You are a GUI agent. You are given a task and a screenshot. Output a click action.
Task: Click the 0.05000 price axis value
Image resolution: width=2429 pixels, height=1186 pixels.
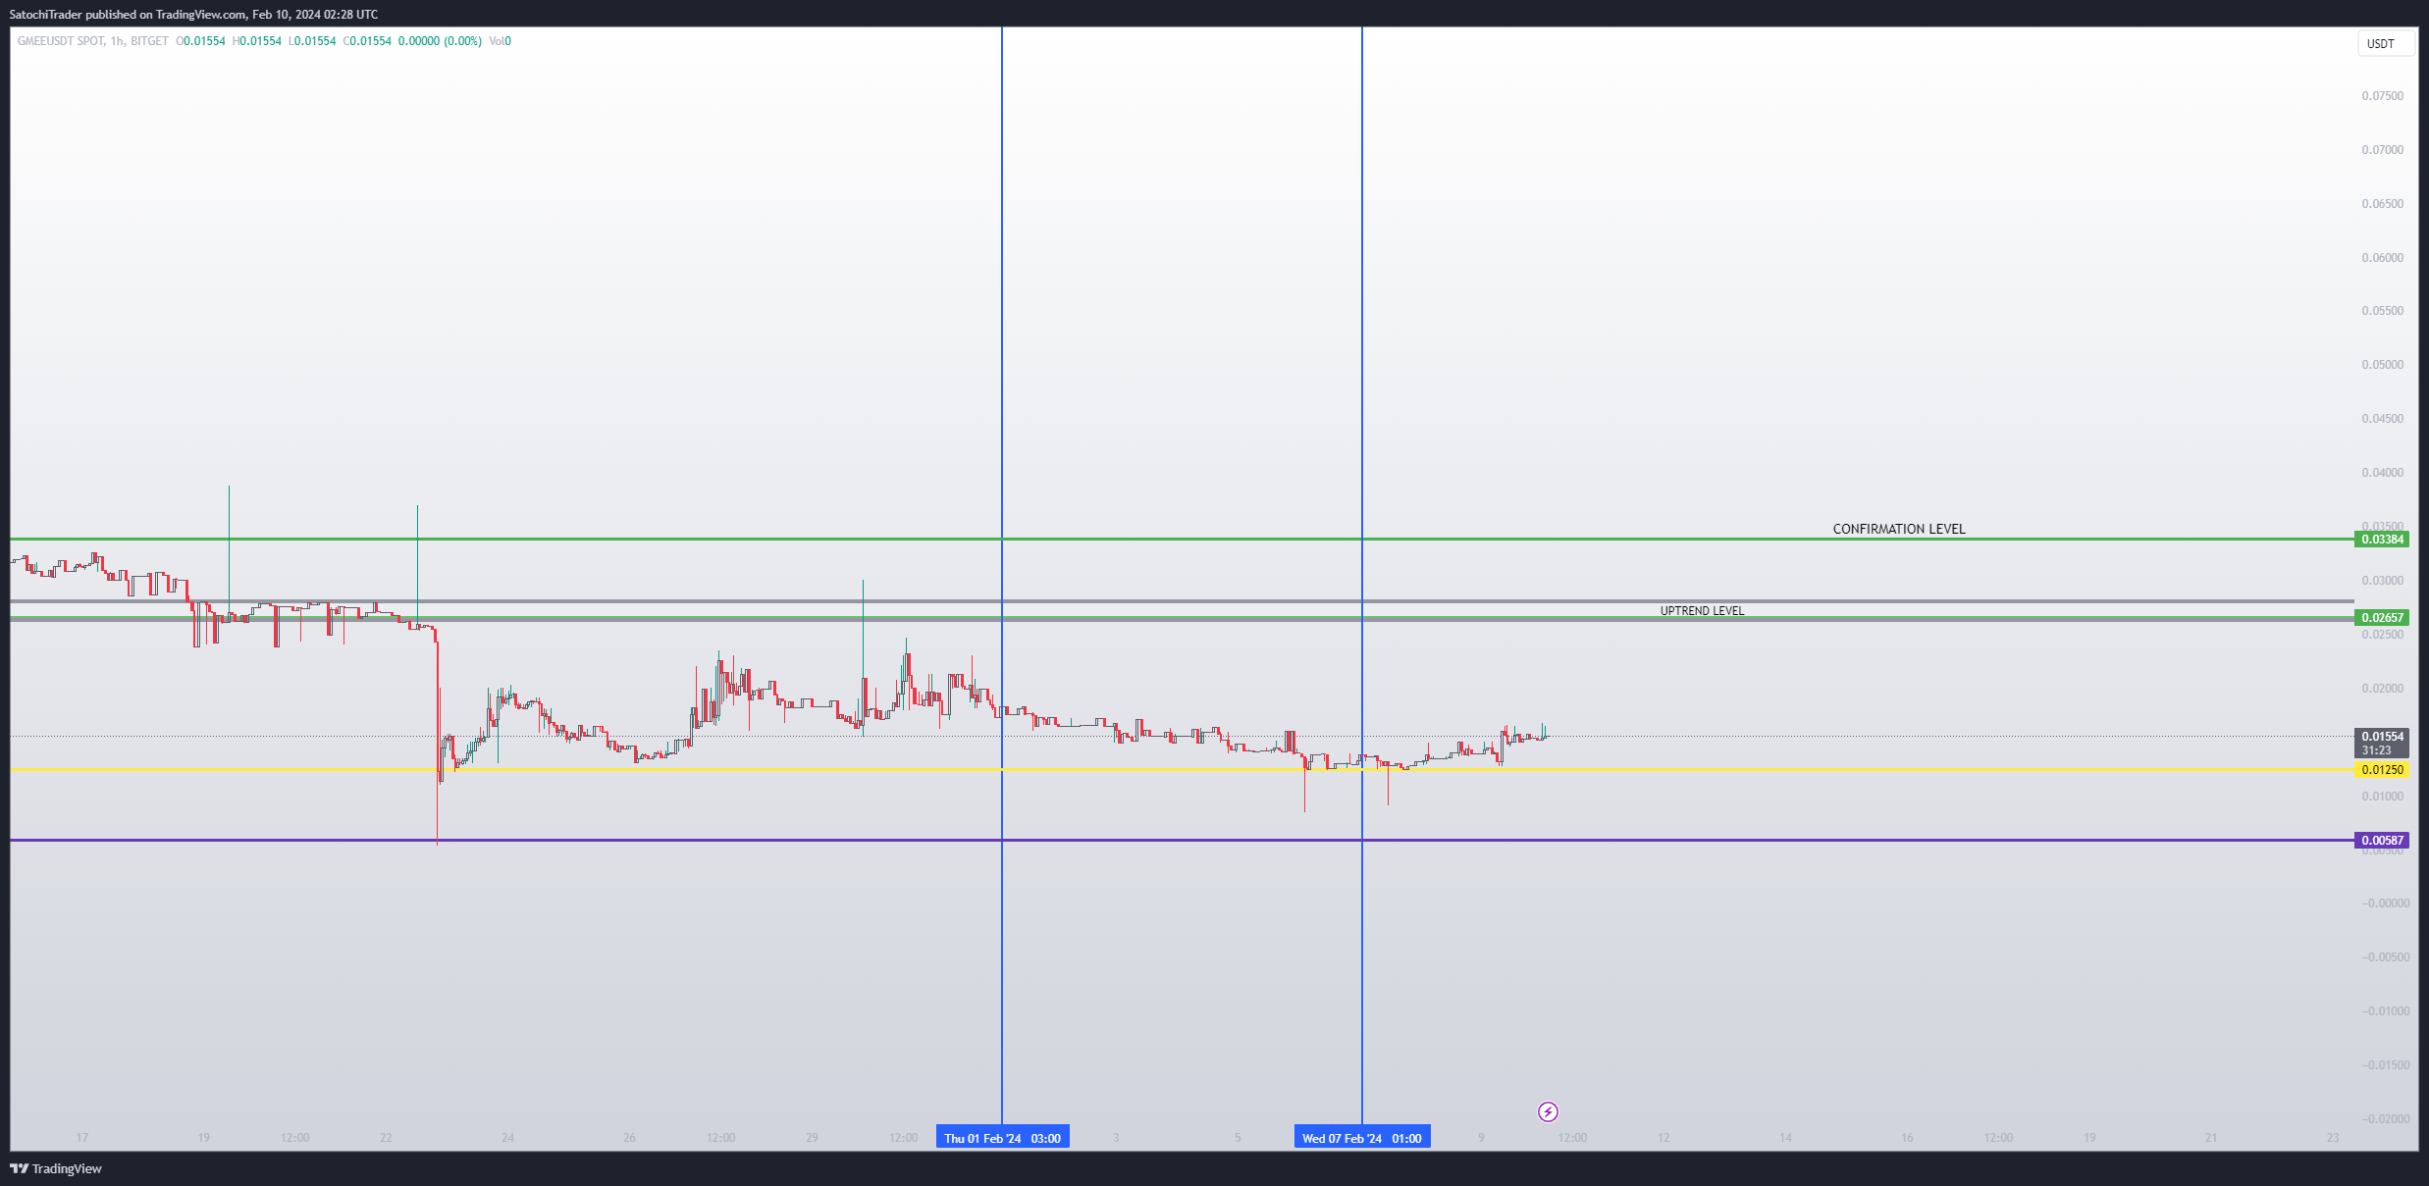tap(2383, 365)
